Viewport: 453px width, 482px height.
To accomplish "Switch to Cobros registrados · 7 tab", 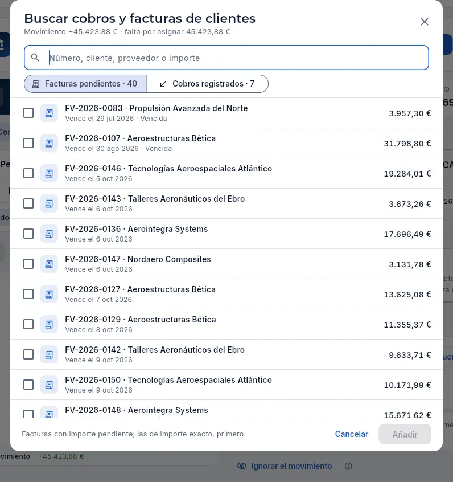I will click(207, 84).
